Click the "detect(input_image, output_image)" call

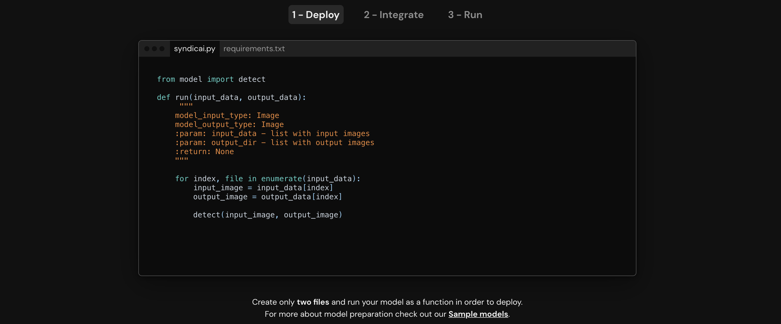(x=268, y=215)
